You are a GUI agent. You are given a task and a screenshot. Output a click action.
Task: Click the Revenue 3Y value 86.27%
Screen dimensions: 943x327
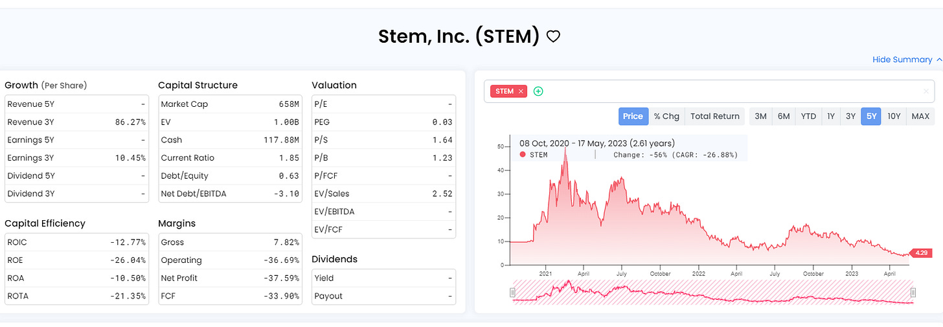coord(131,122)
